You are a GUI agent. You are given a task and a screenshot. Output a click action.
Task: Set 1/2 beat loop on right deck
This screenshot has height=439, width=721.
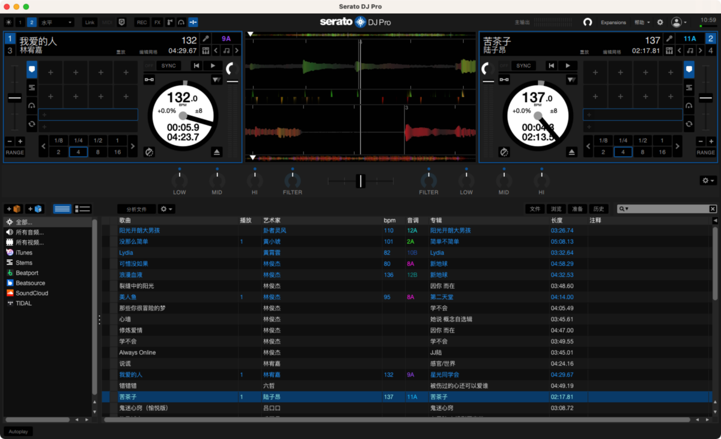click(642, 140)
